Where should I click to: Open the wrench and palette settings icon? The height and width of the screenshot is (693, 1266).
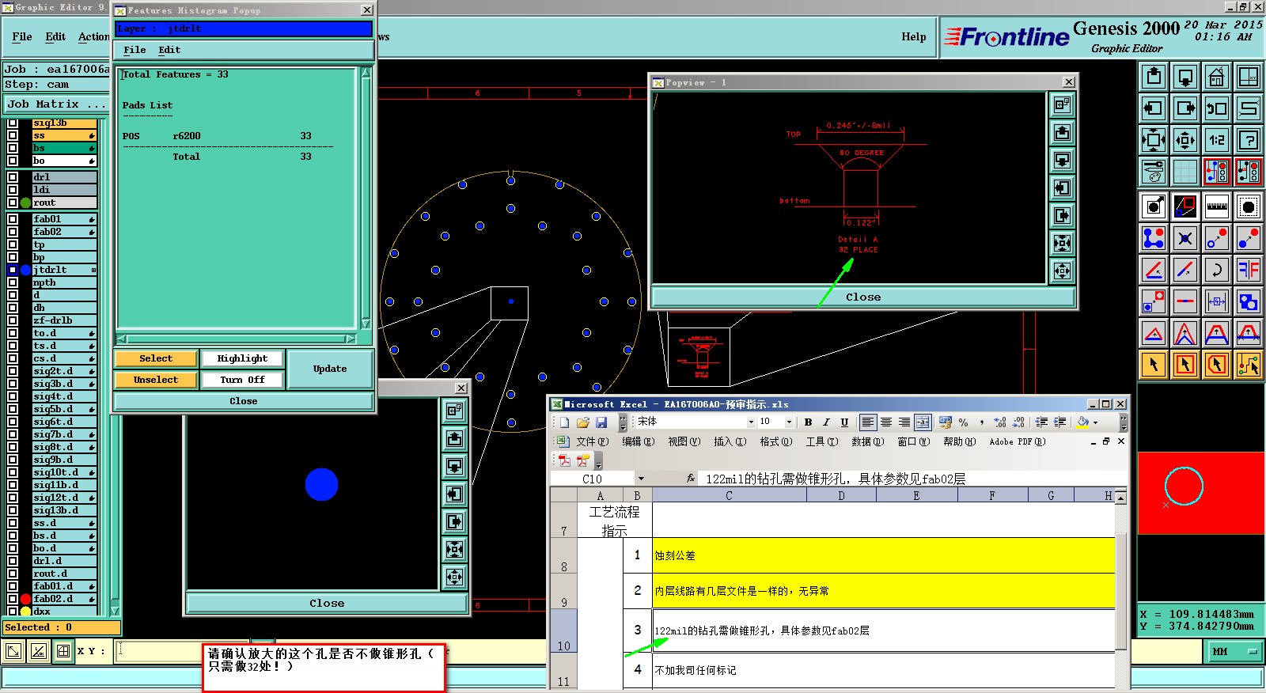tap(1154, 172)
